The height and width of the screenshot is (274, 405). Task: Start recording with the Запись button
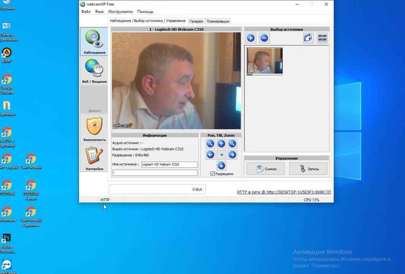coord(308,169)
